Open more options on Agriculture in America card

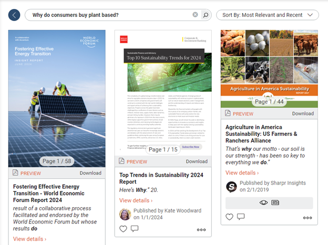[x=307, y=218]
